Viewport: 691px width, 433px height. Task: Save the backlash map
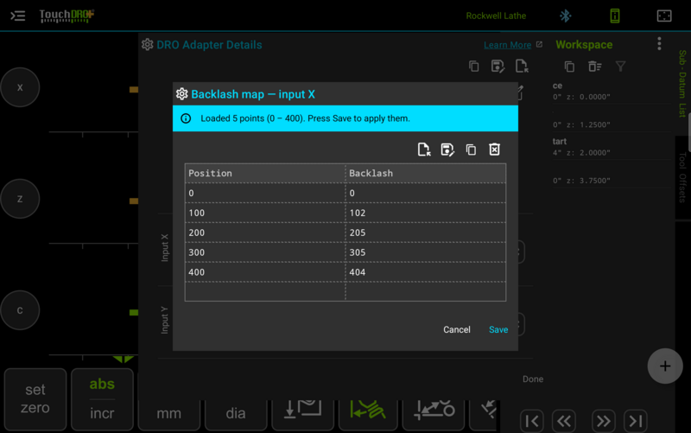point(498,330)
